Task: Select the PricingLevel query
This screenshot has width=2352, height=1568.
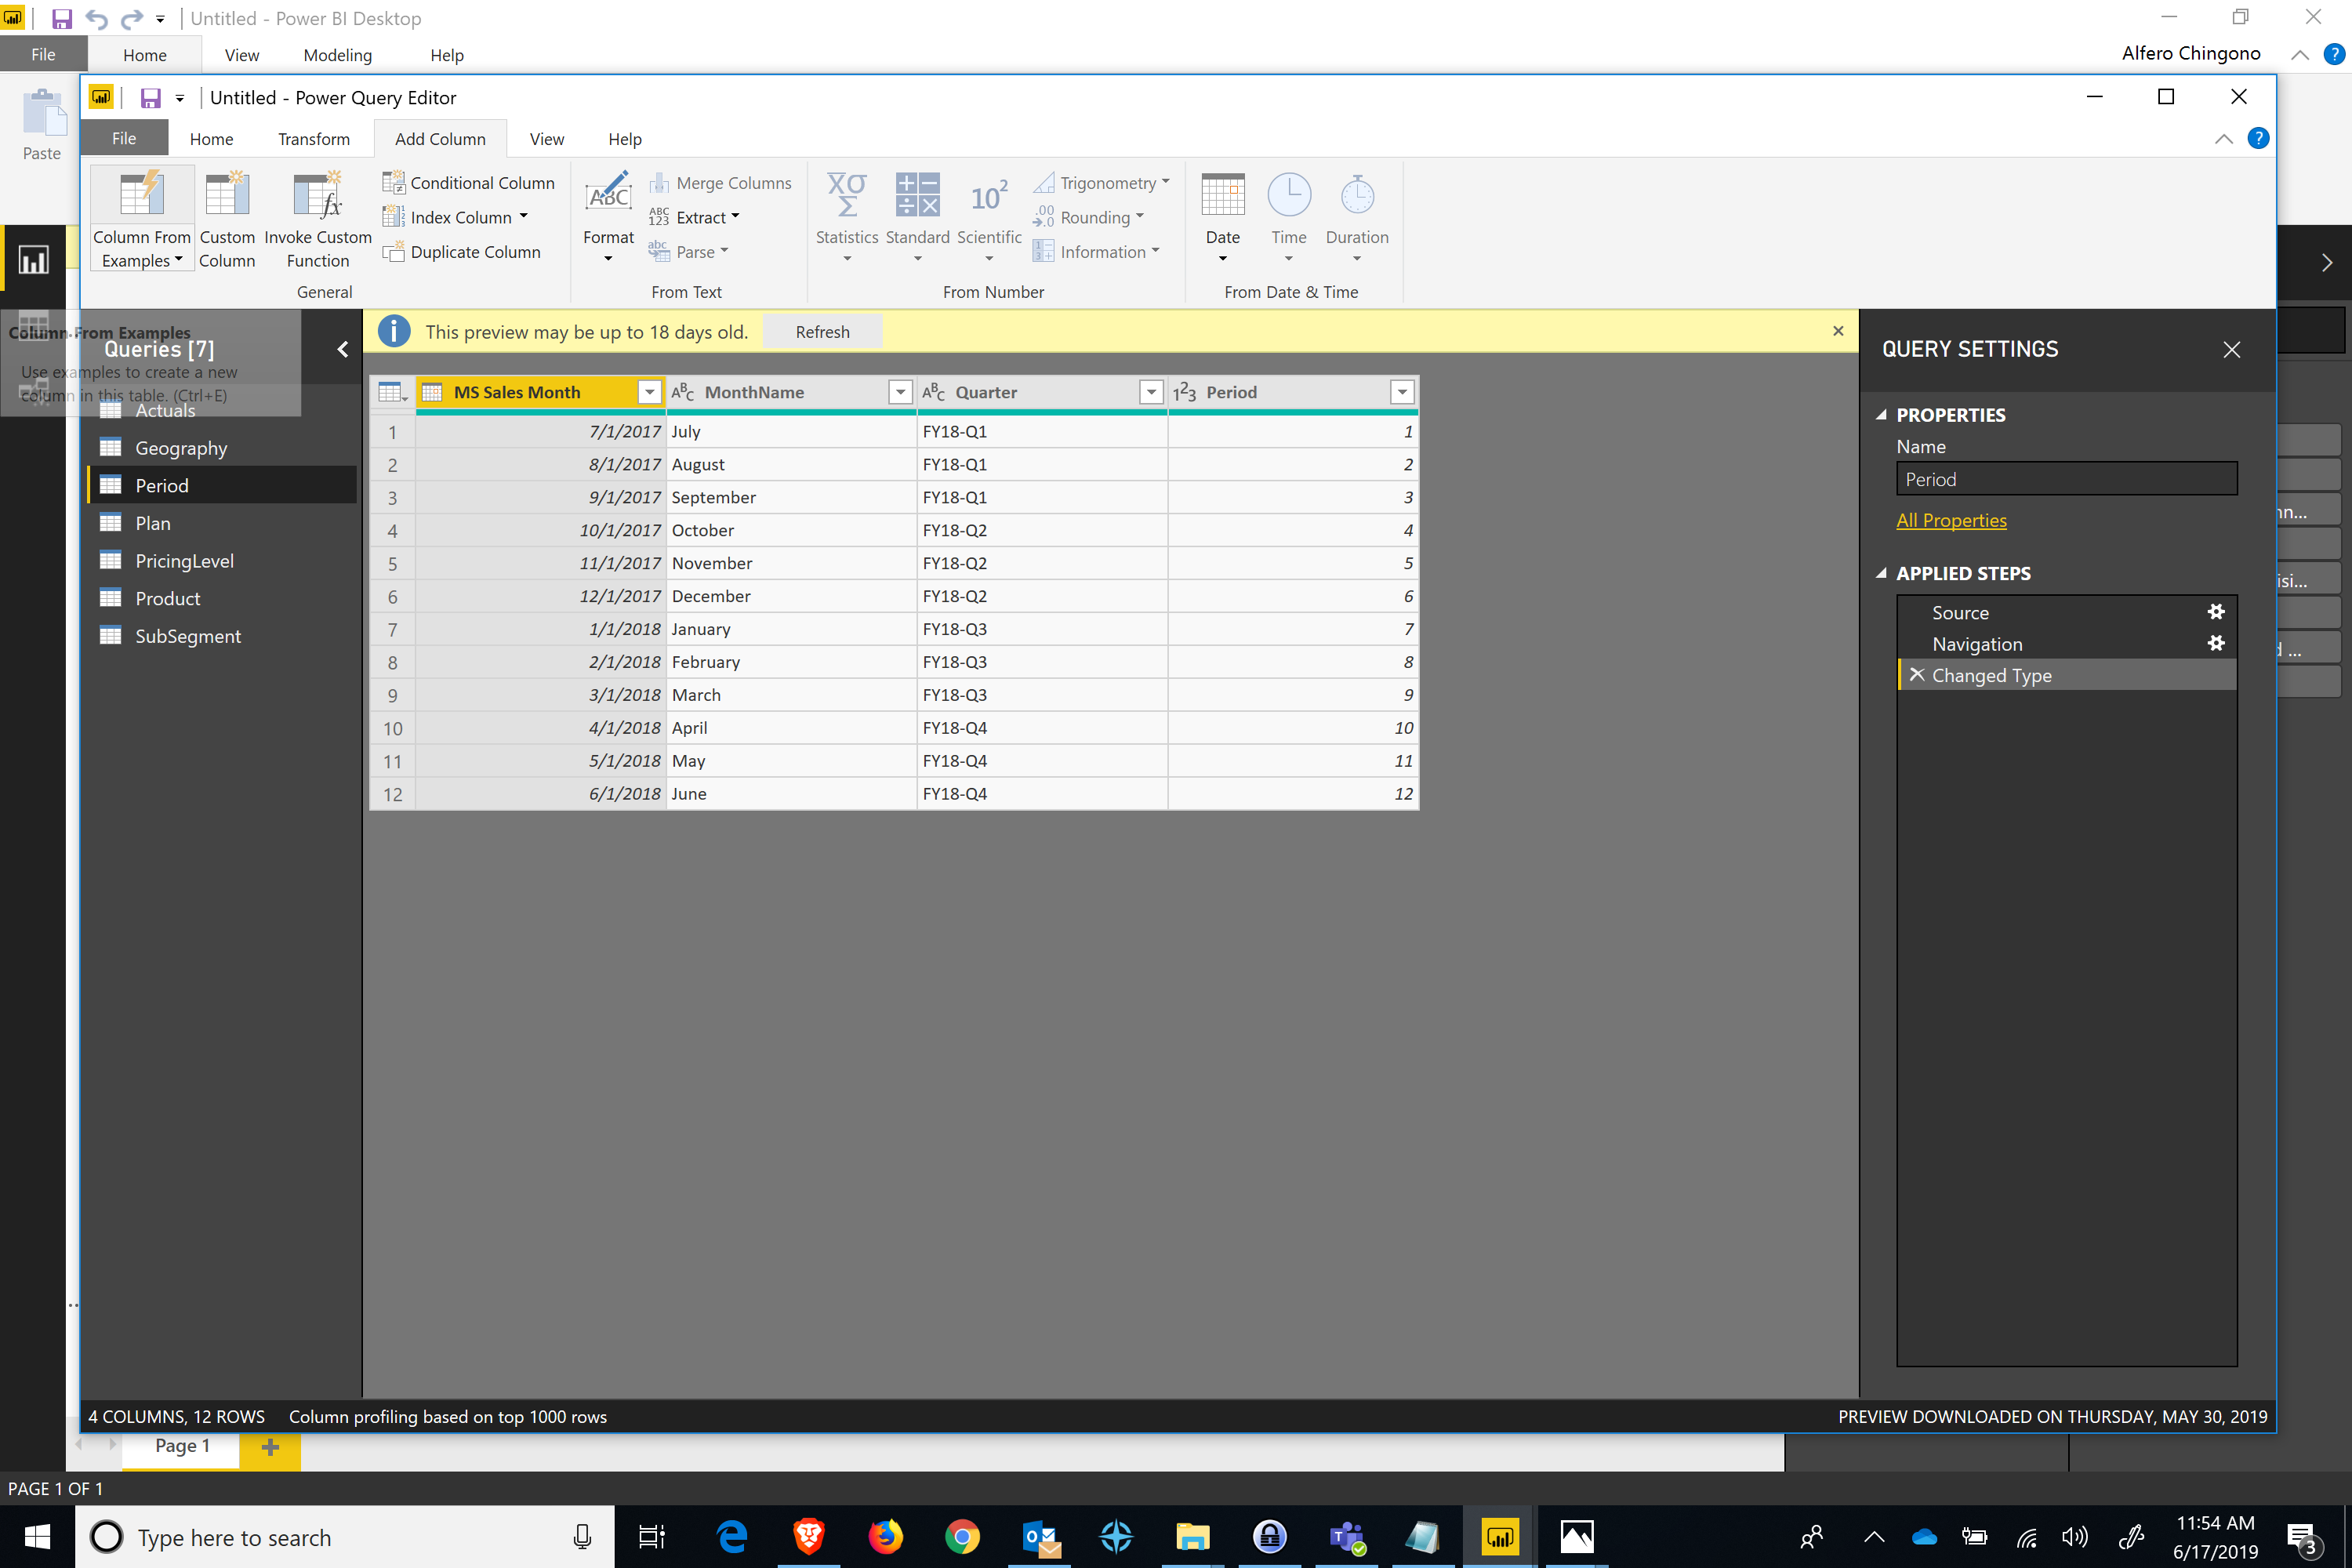Action: tap(222, 561)
